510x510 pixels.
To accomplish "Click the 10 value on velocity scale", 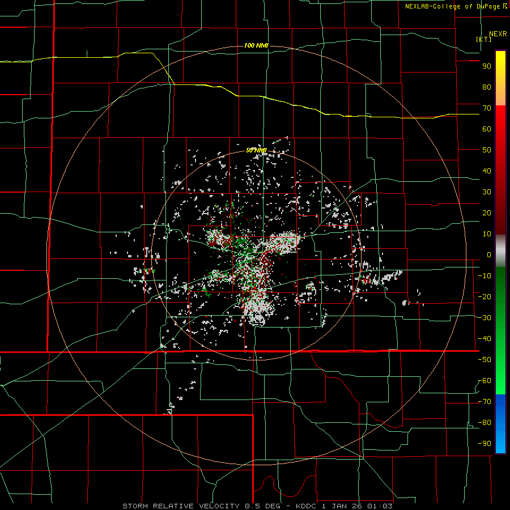I will point(487,234).
